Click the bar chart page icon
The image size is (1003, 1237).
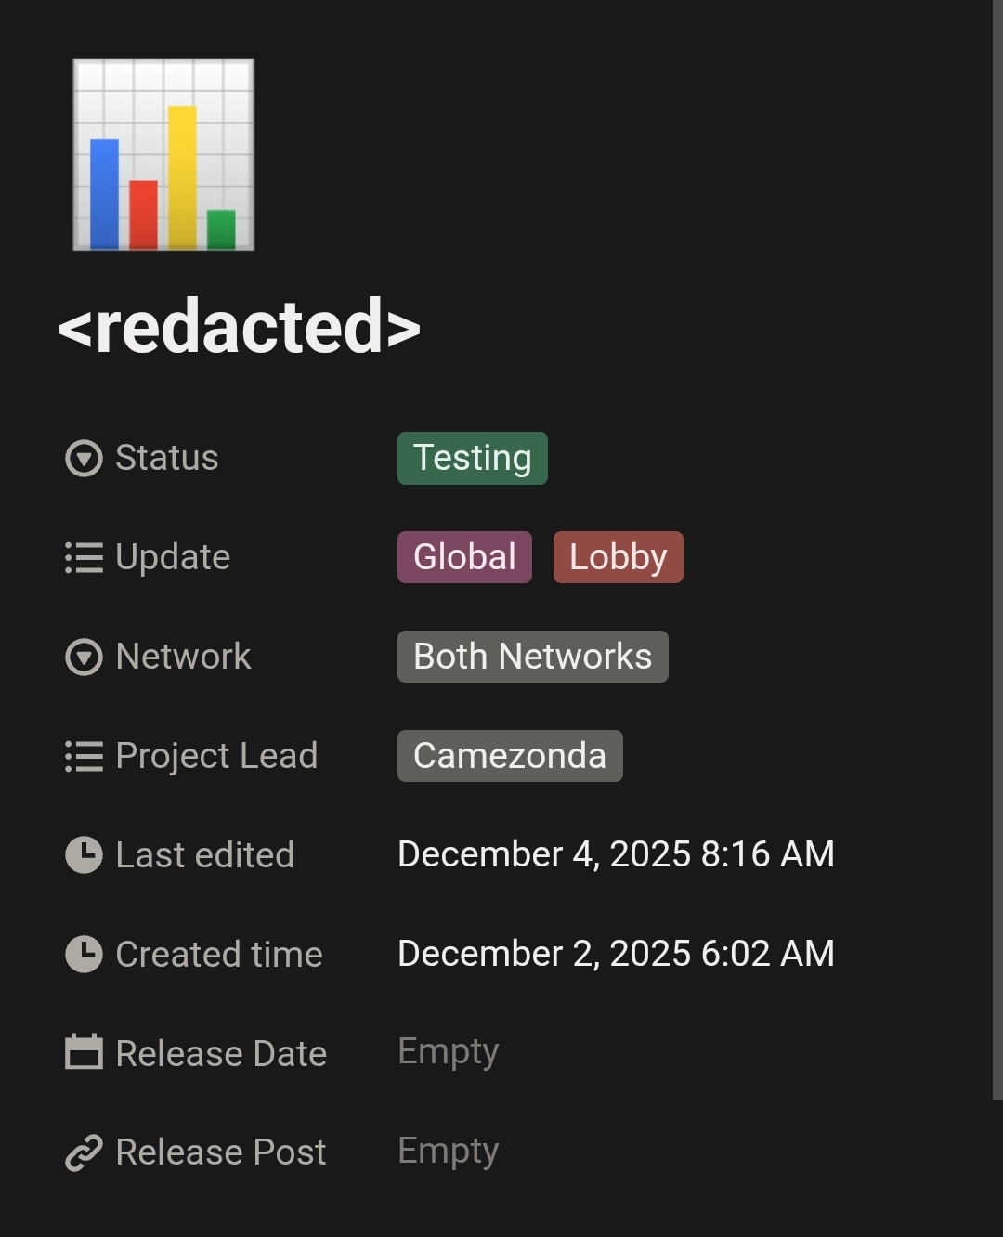click(163, 154)
